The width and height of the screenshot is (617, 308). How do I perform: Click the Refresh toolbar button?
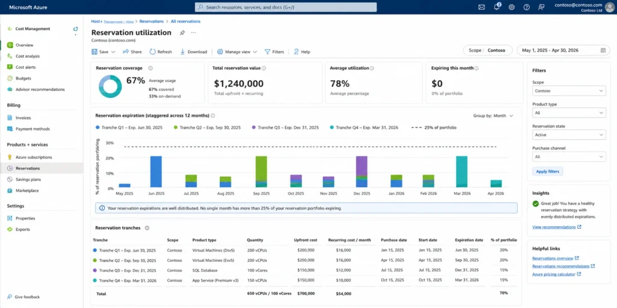pyautogui.click(x=160, y=52)
